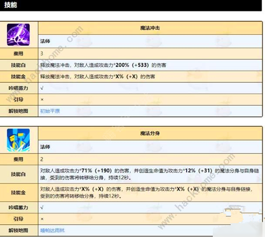Open the 初始平原 map link

(x=50, y=111)
